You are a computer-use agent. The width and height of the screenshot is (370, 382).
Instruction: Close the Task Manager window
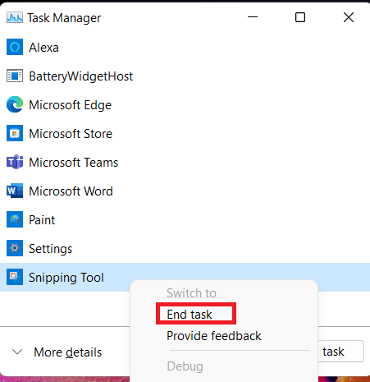tap(349, 17)
